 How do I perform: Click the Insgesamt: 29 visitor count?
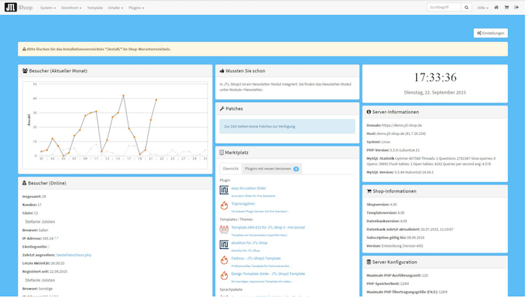point(35,196)
